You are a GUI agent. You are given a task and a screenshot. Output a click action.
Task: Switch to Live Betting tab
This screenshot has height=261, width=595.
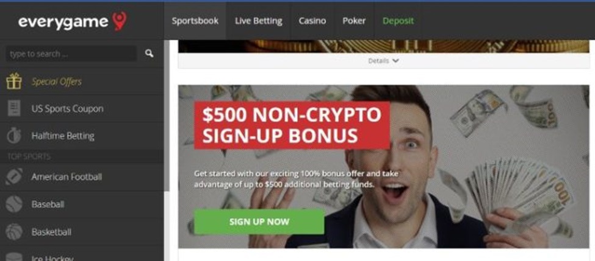pos(258,21)
